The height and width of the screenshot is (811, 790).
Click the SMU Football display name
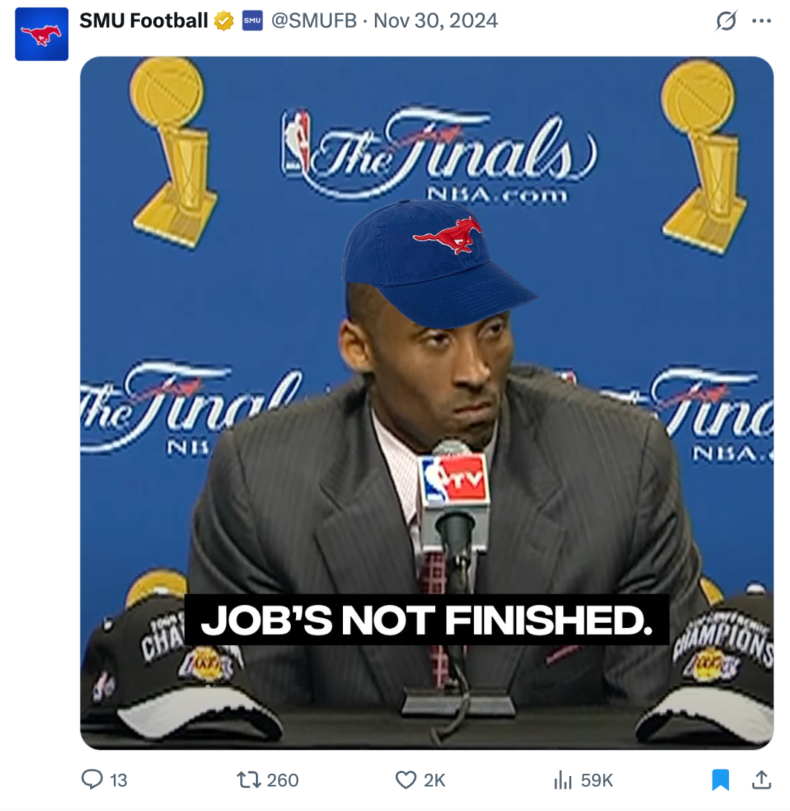[x=144, y=21]
